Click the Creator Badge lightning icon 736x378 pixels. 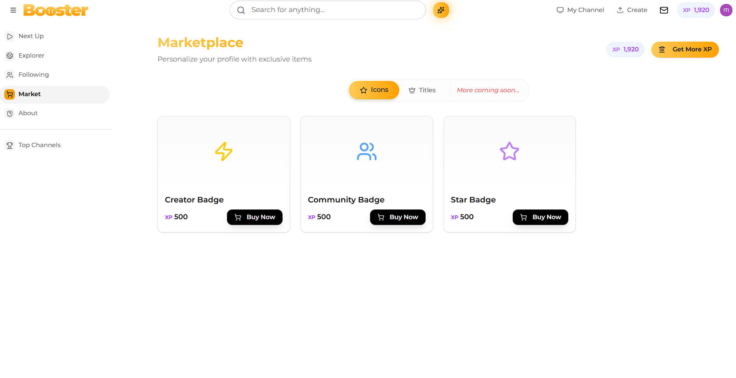[223, 151]
